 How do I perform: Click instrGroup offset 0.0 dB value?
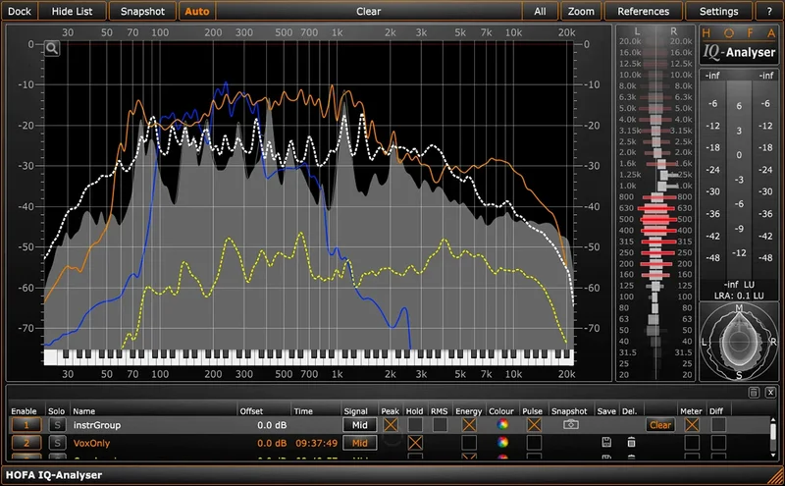pyautogui.click(x=272, y=425)
